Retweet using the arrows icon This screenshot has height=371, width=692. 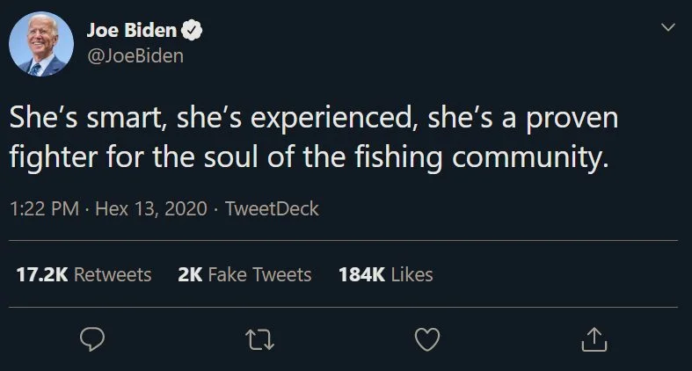click(x=259, y=338)
